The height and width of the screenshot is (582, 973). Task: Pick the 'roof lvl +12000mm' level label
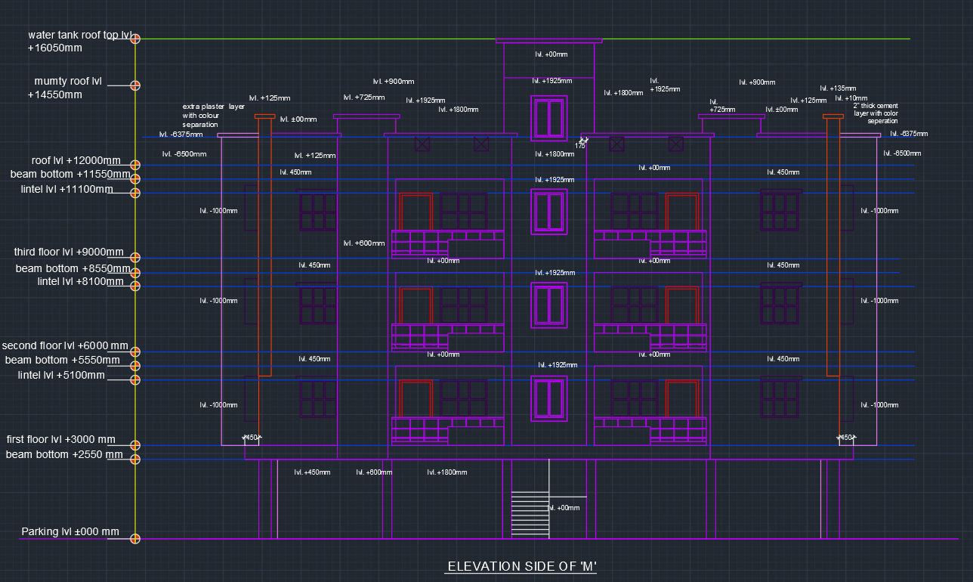[x=76, y=160]
